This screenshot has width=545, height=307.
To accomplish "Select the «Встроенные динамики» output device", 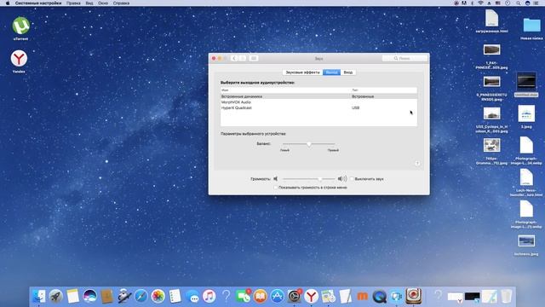I will 318,96.
